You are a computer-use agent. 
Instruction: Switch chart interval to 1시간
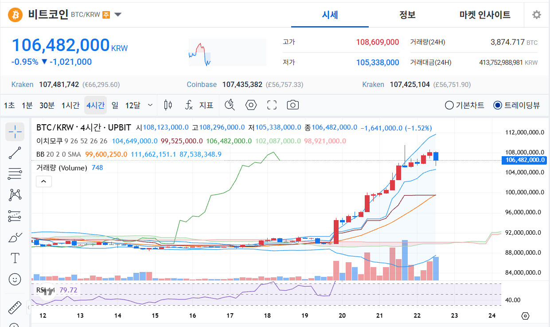point(70,105)
